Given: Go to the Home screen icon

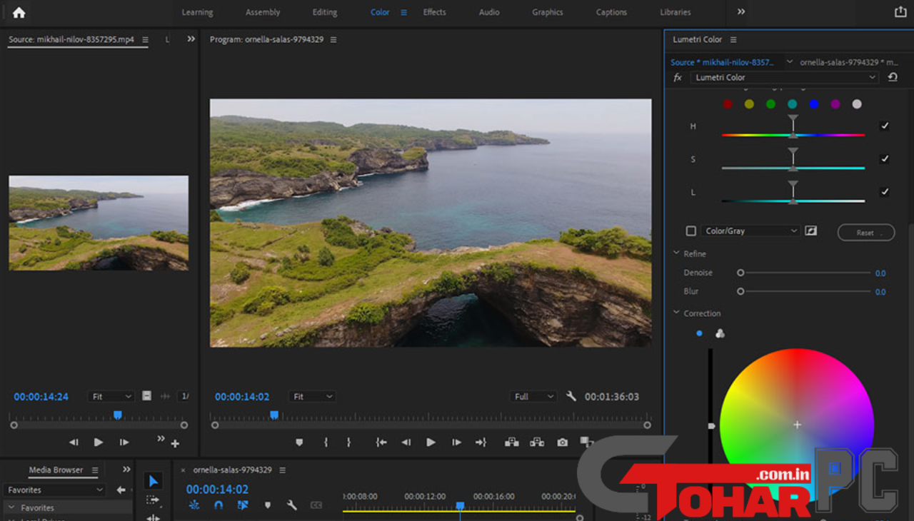Looking at the screenshot, I should [x=19, y=12].
